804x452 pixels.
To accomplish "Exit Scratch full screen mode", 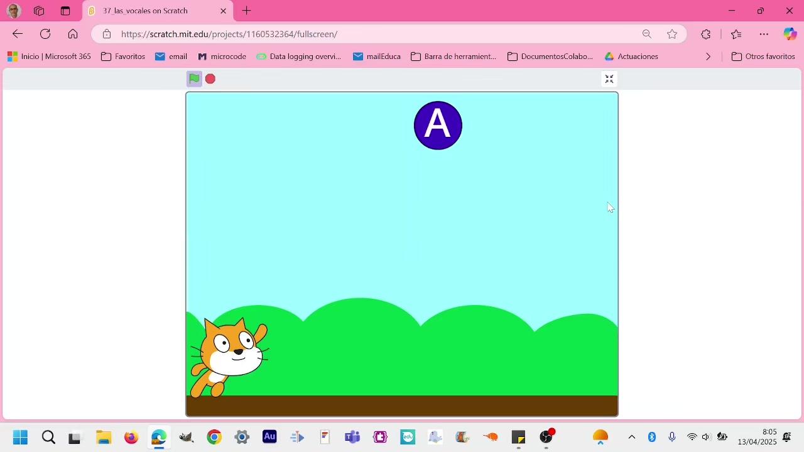I will click(609, 78).
